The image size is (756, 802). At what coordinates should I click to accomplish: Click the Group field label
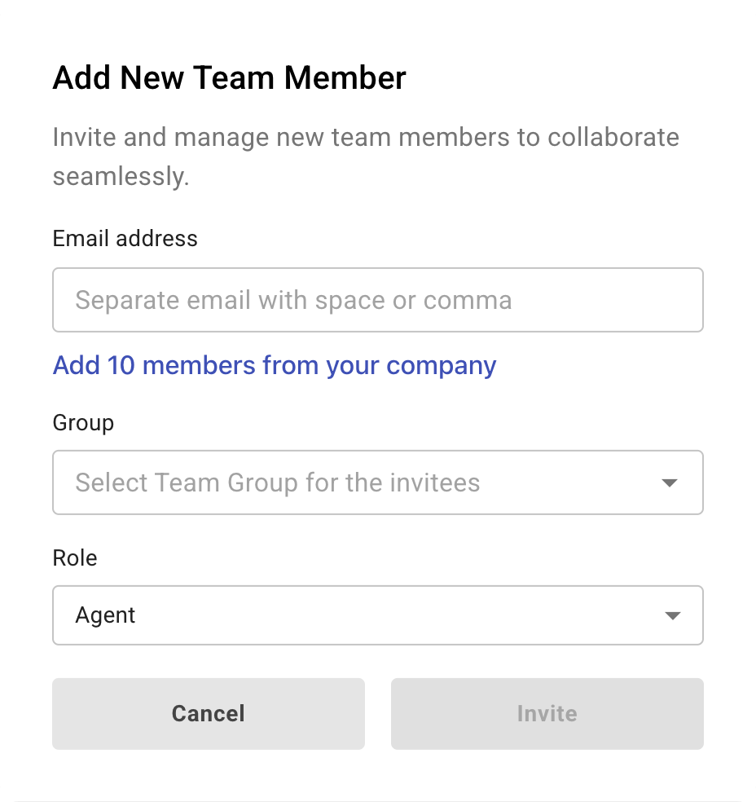(82, 422)
